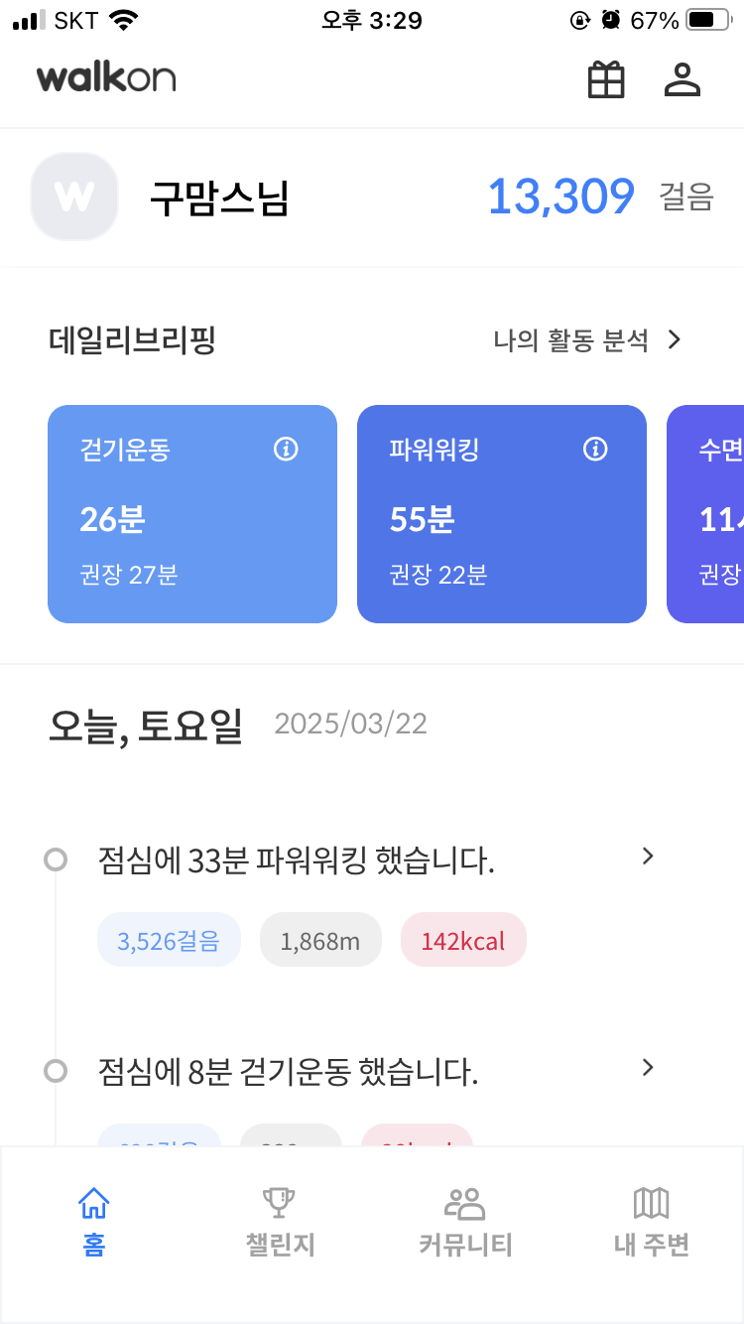Tap the 챌린지 trophy icon
The width and height of the screenshot is (744, 1324).
click(x=279, y=1204)
